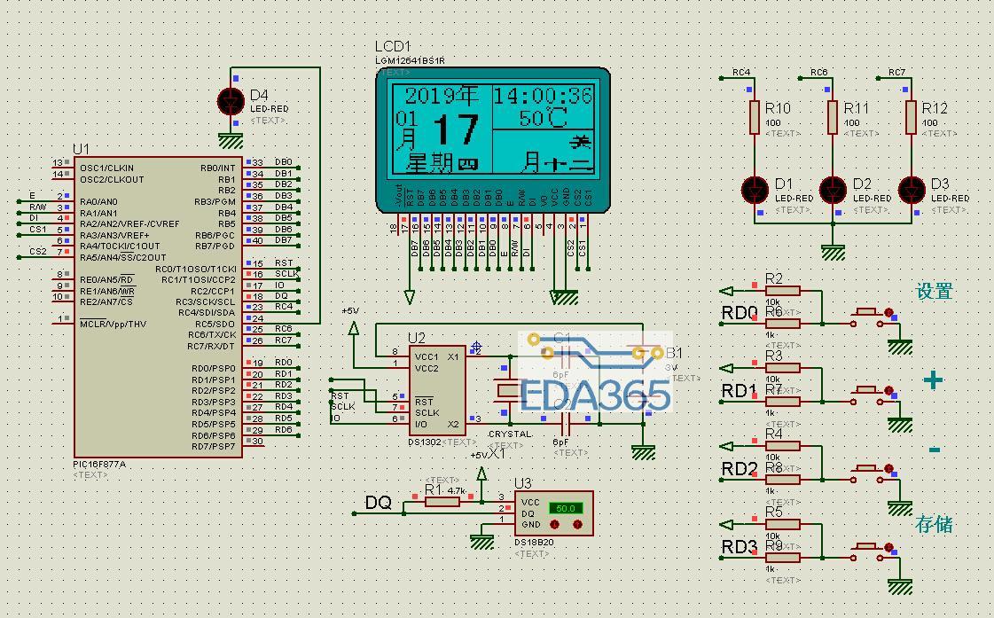
Task: Click the large RD3 label beside R9
Action: 740,546
